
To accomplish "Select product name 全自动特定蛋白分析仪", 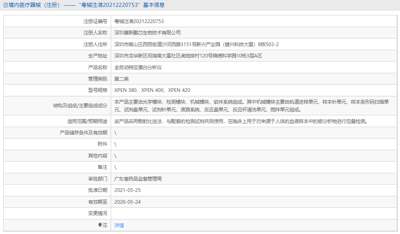I will click(x=138, y=67).
